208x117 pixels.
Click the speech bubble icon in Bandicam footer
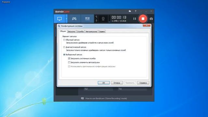(82, 98)
